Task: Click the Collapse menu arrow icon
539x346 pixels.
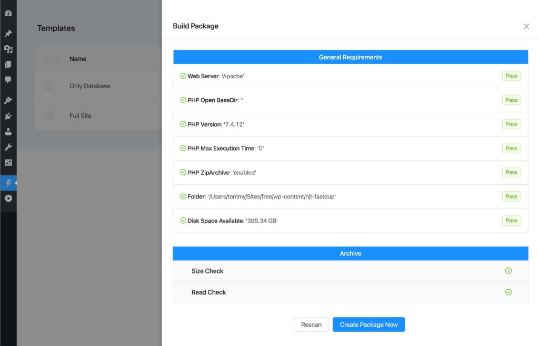Action: click(8, 198)
